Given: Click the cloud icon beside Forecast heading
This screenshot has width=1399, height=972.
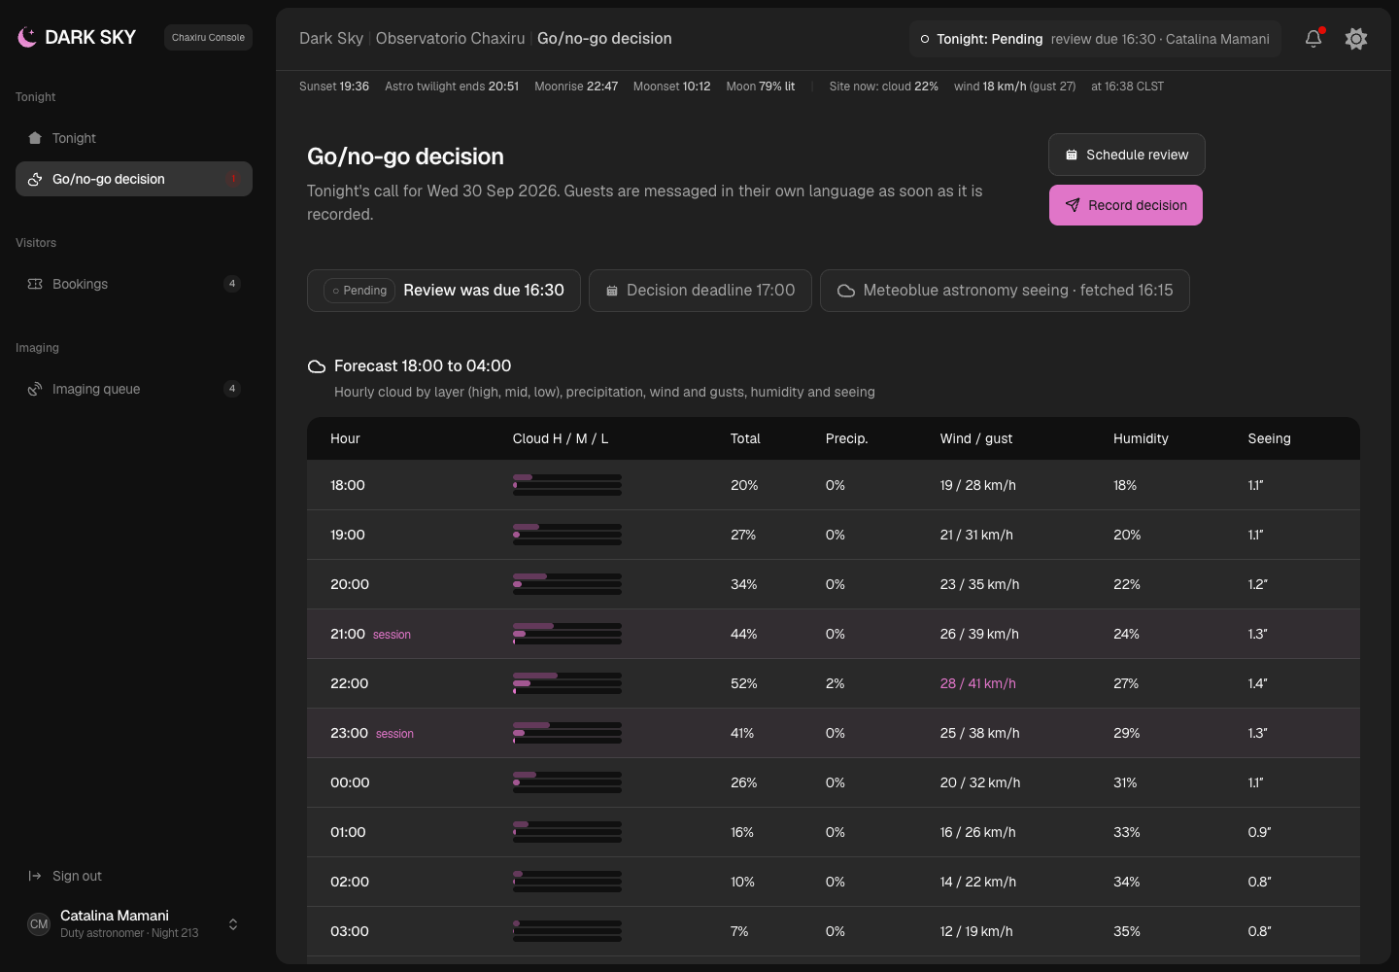Looking at the screenshot, I should [x=317, y=366].
